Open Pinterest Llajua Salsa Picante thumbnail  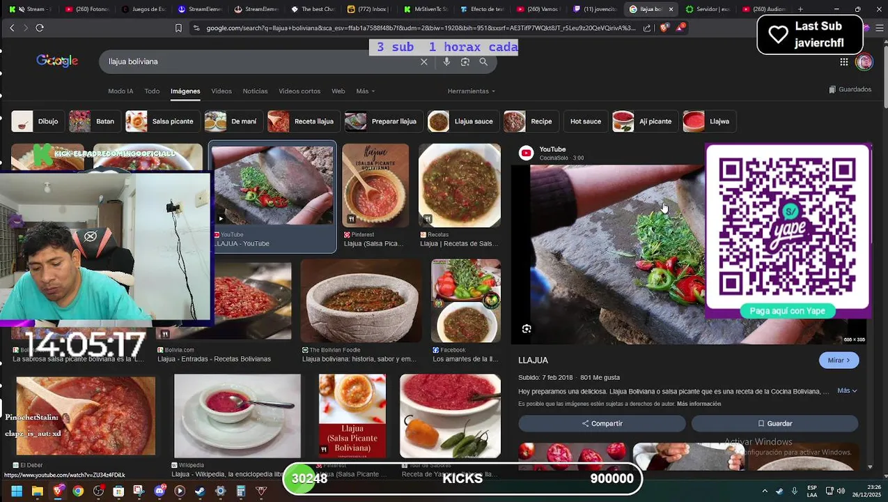[x=375, y=185]
